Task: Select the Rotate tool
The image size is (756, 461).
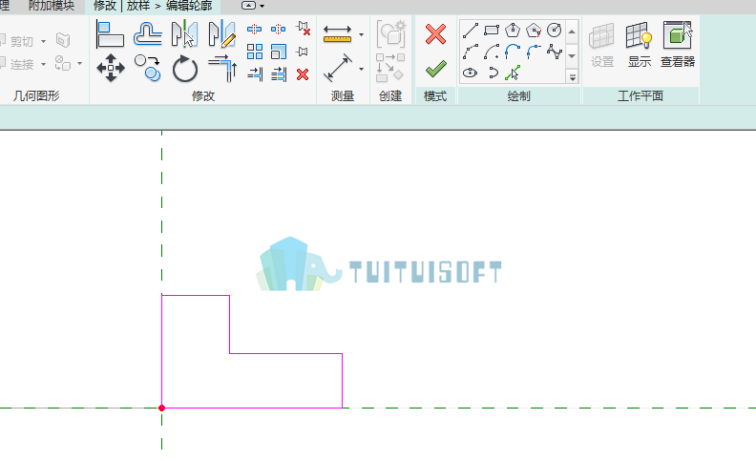Action: (184, 69)
